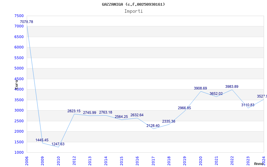Select year 2009 axis label
267x167 pixels.
[x=43, y=160]
